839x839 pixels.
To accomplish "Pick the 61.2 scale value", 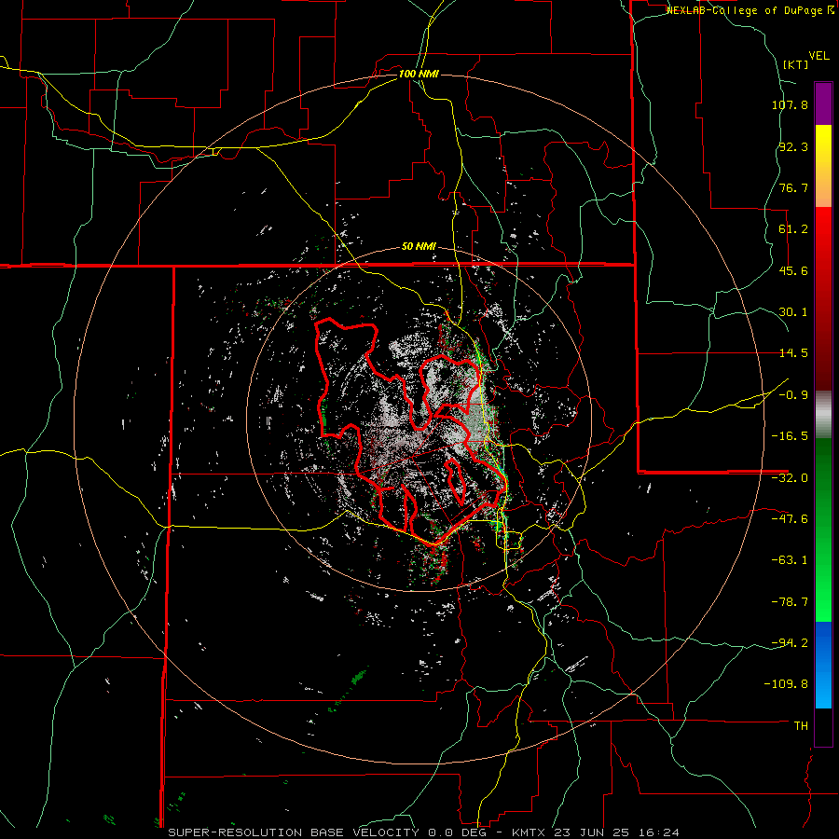I will point(793,229).
